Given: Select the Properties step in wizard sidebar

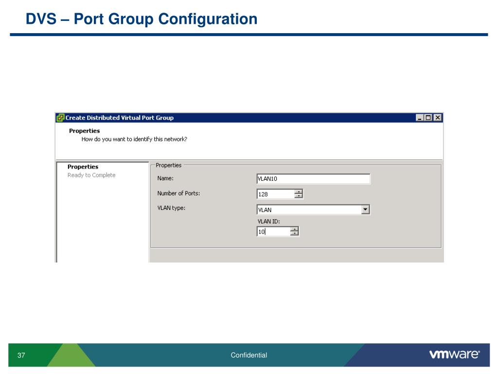Looking at the screenshot, I should click(x=83, y=167).
